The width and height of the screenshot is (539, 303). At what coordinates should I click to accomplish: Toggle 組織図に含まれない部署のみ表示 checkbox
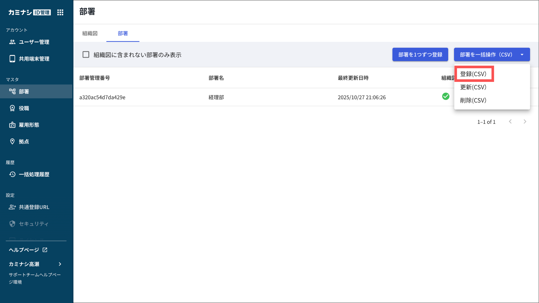[86, 54]
